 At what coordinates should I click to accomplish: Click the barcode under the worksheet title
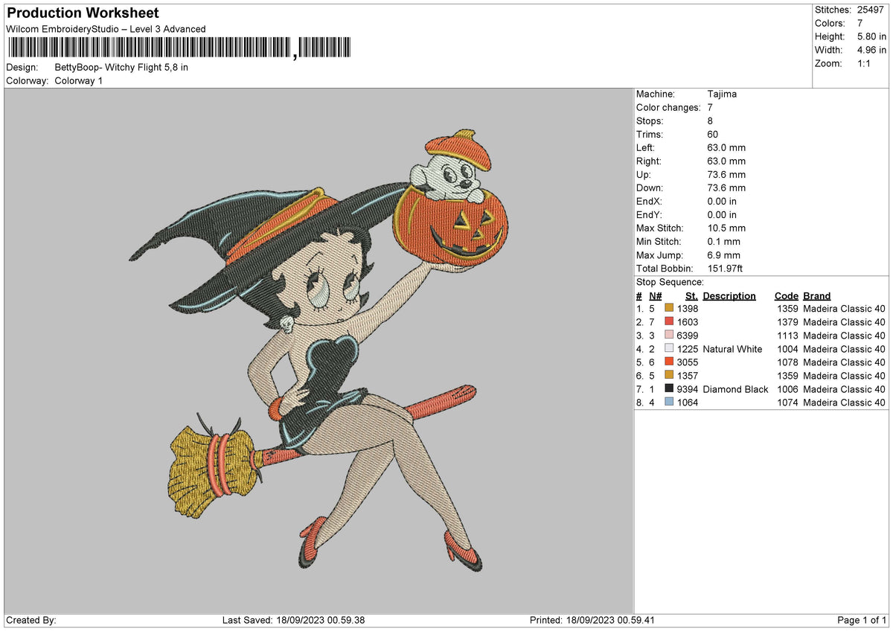181,48
